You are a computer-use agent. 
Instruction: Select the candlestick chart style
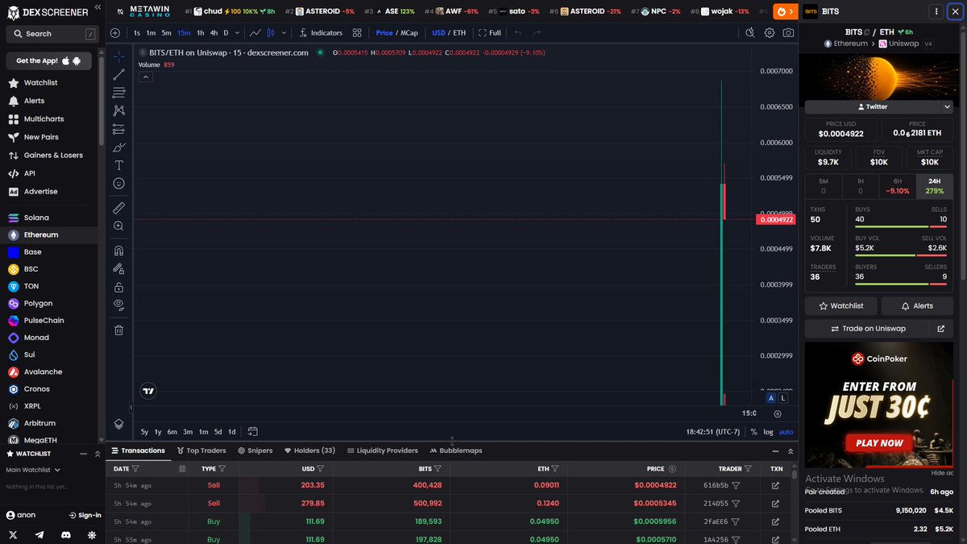[271, 33]
